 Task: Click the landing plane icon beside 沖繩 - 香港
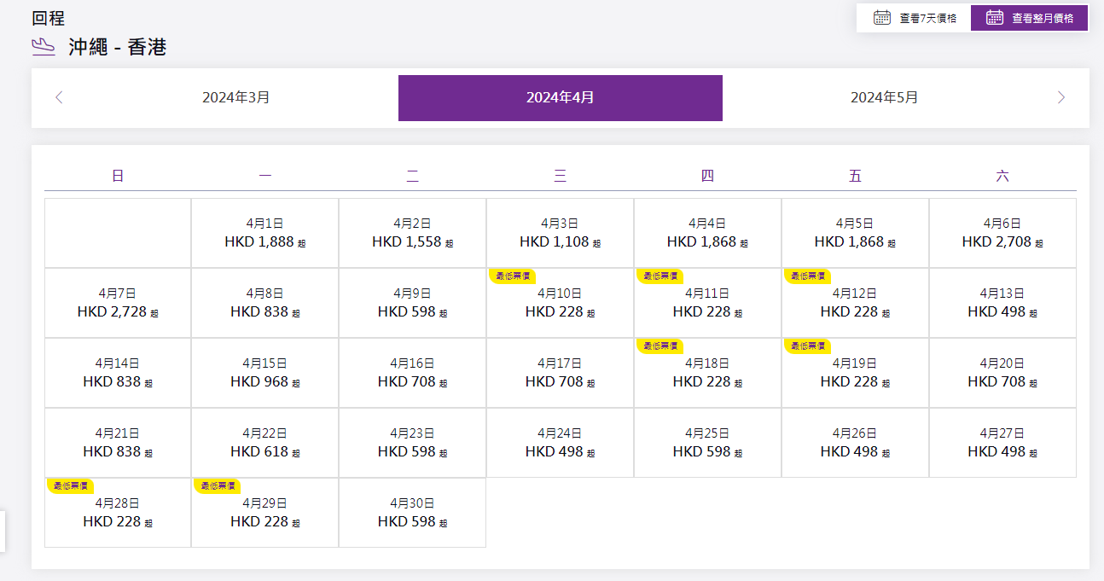pyautogui.click(x=44, y=47)
